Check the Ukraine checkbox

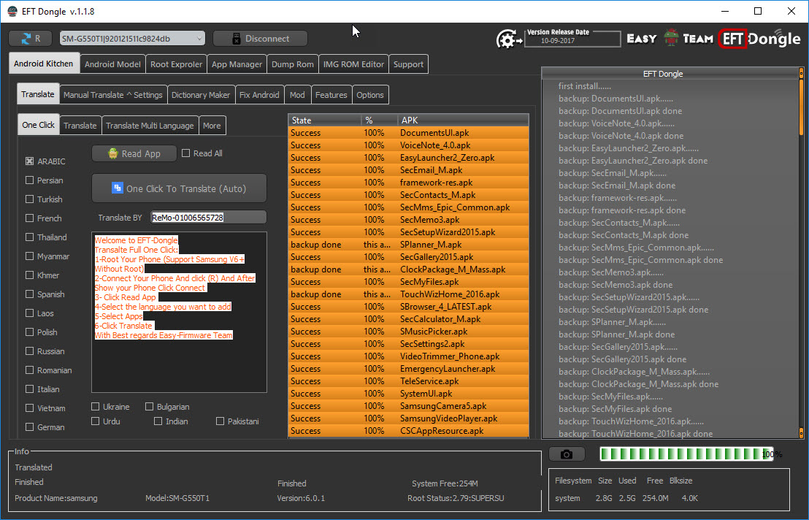95,407
